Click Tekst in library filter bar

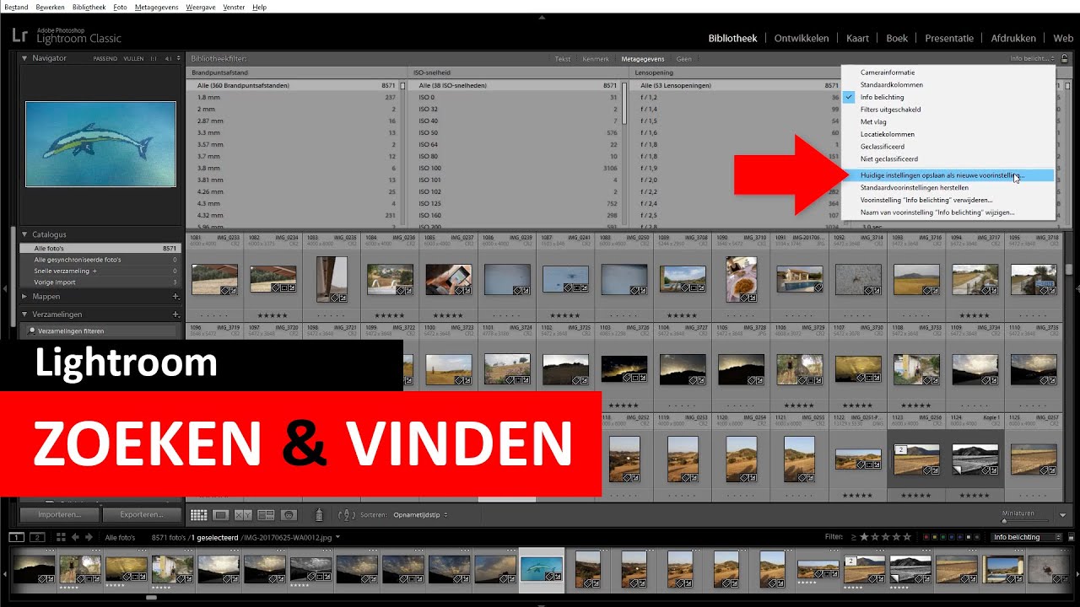tap(563, 59)
